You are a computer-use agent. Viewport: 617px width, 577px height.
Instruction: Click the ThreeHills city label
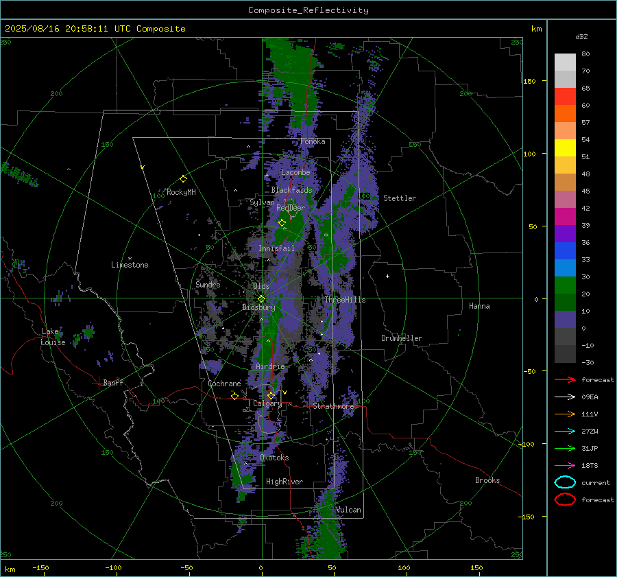click(x=345, y=300)
